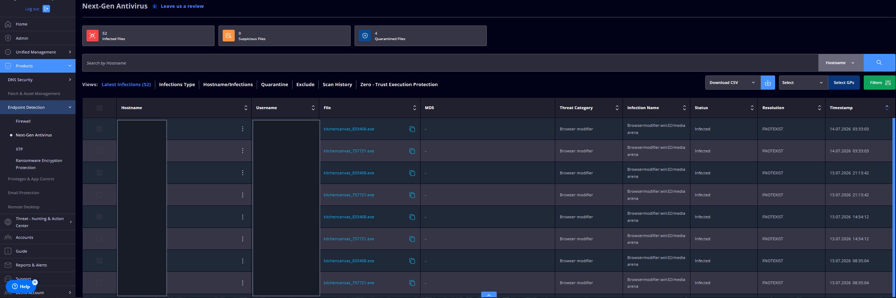Sort the table by Threat Category column
This screenshot has height=298, width=896.
point(617,108)
